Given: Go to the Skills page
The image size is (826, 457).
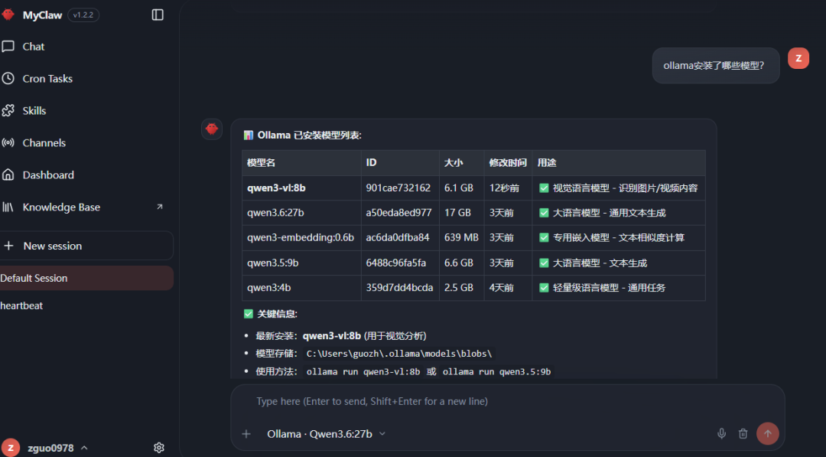Looking at the screenshot, I should tap(34, 111).
